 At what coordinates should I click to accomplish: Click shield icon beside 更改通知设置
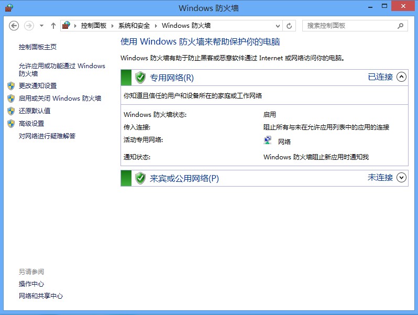[11, 86]
